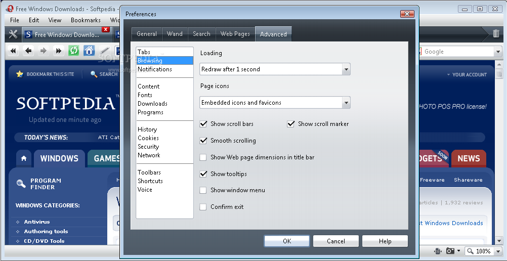Viewport: 507px width, 261px height.
Task: Select Content in the Advanced list
Action: pyautogui.click(x=165, y=86)
